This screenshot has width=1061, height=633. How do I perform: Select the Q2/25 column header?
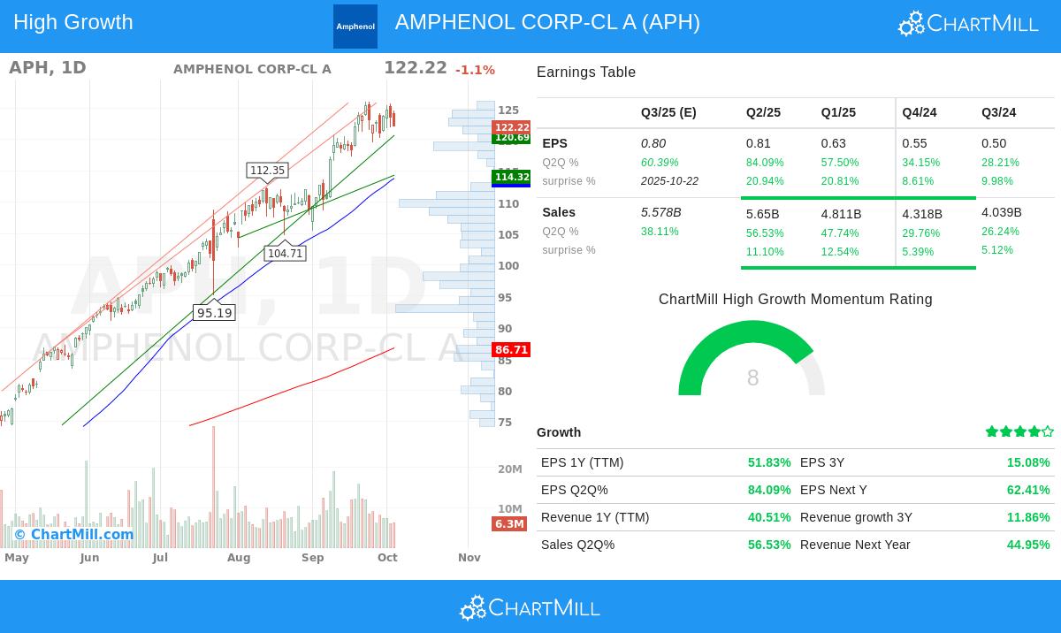[x=763, y=112]
